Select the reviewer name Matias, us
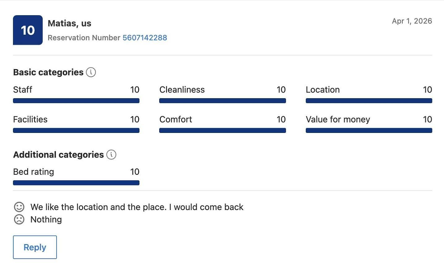The width and height of the screenshot is (444, 272). 70,24
